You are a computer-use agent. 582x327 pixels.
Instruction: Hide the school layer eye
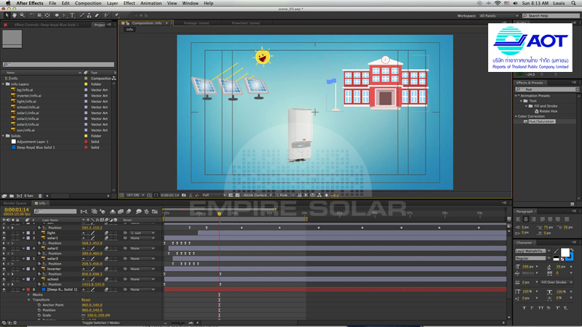coord(4,279)
